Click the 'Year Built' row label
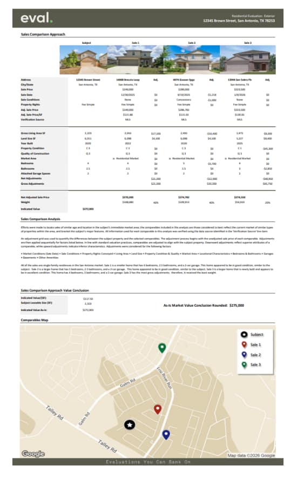This screenshot has width=297, height=479. pos(27,143)
